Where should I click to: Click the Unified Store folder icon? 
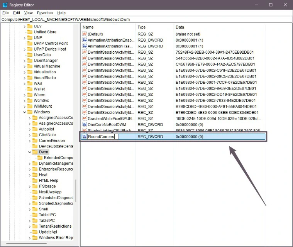(x=30, y=32)
